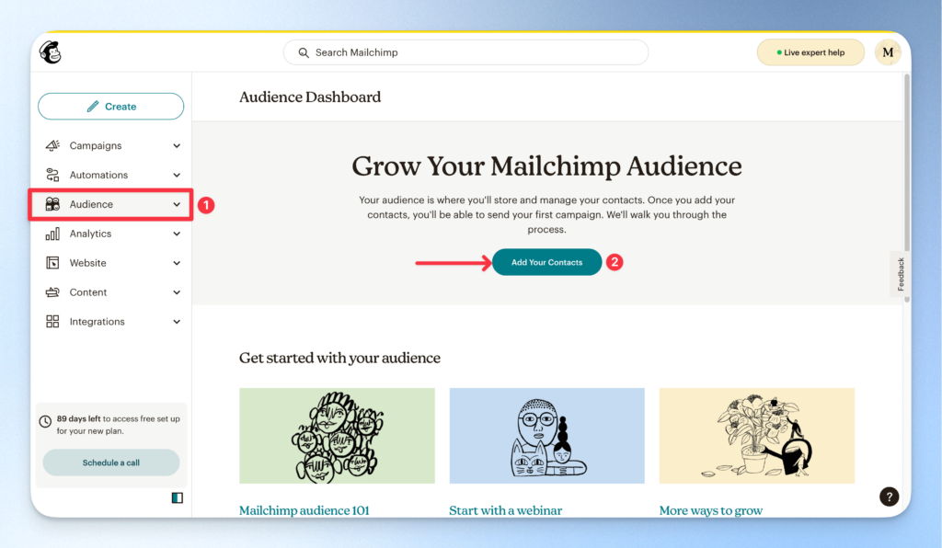Click Schedule a call button
The width and height of the screenshot is (942, 548).
pyautogui.click(x=111, y=462)
